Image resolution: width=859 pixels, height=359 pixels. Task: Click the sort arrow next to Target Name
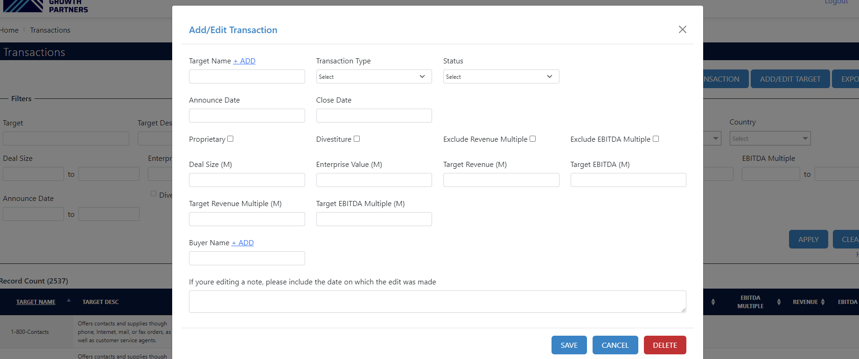coord(69,301)
